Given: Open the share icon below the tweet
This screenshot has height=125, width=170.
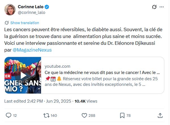Looking at the screenshot, I should [x=160, y=115].
